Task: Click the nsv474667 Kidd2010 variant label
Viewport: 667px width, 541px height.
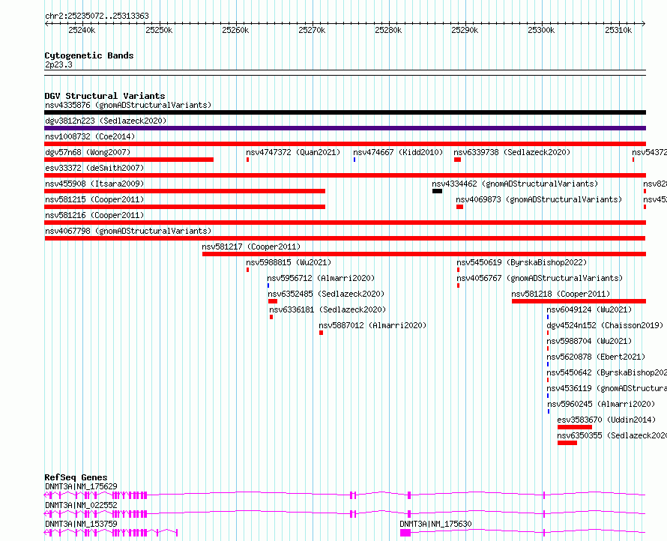Action: [398, 152]
